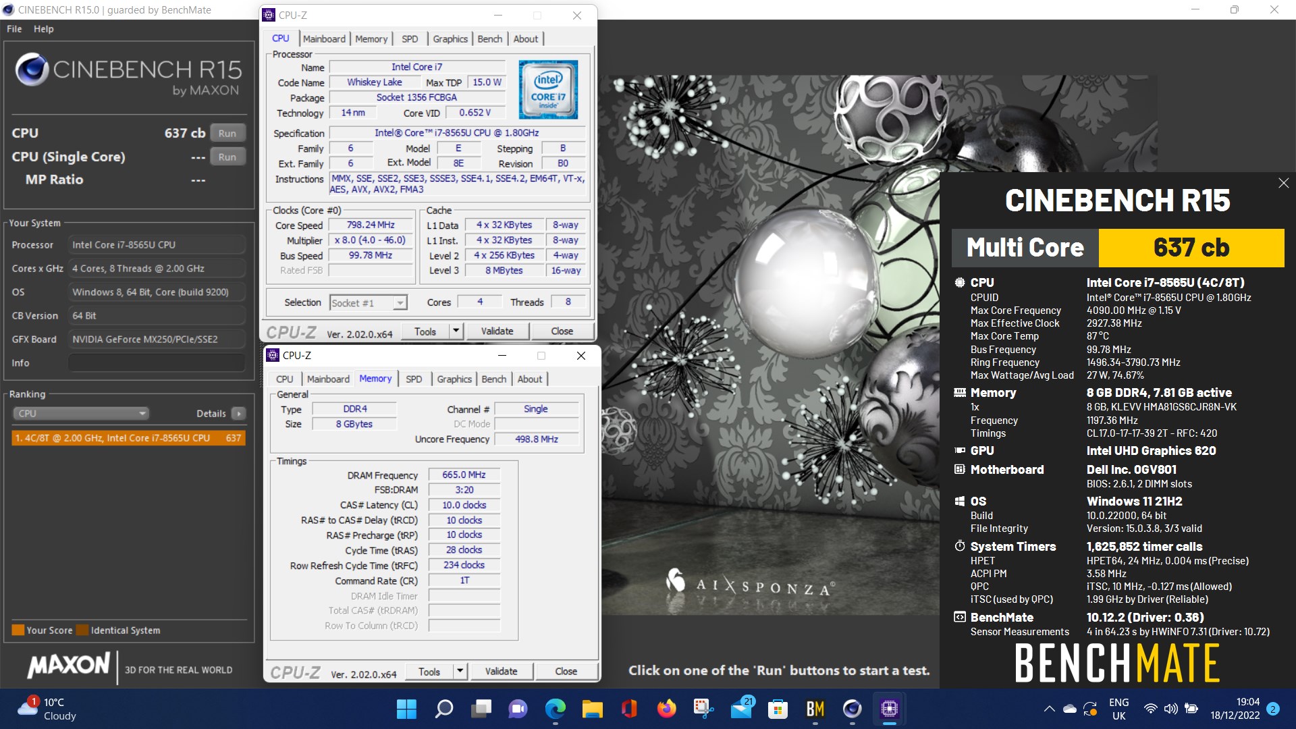Click Tools button in top CPU-Z

(425, 331)
